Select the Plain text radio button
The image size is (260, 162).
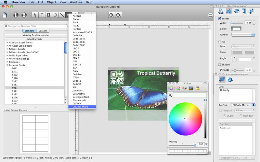[x=241, y=116]
